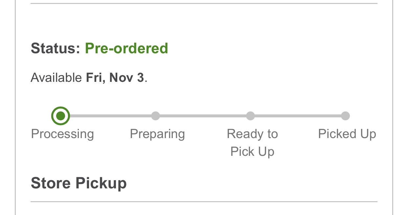Click the green Pre-ordered status text
This screenshot has width=408, height=215.
pos(126,48)
